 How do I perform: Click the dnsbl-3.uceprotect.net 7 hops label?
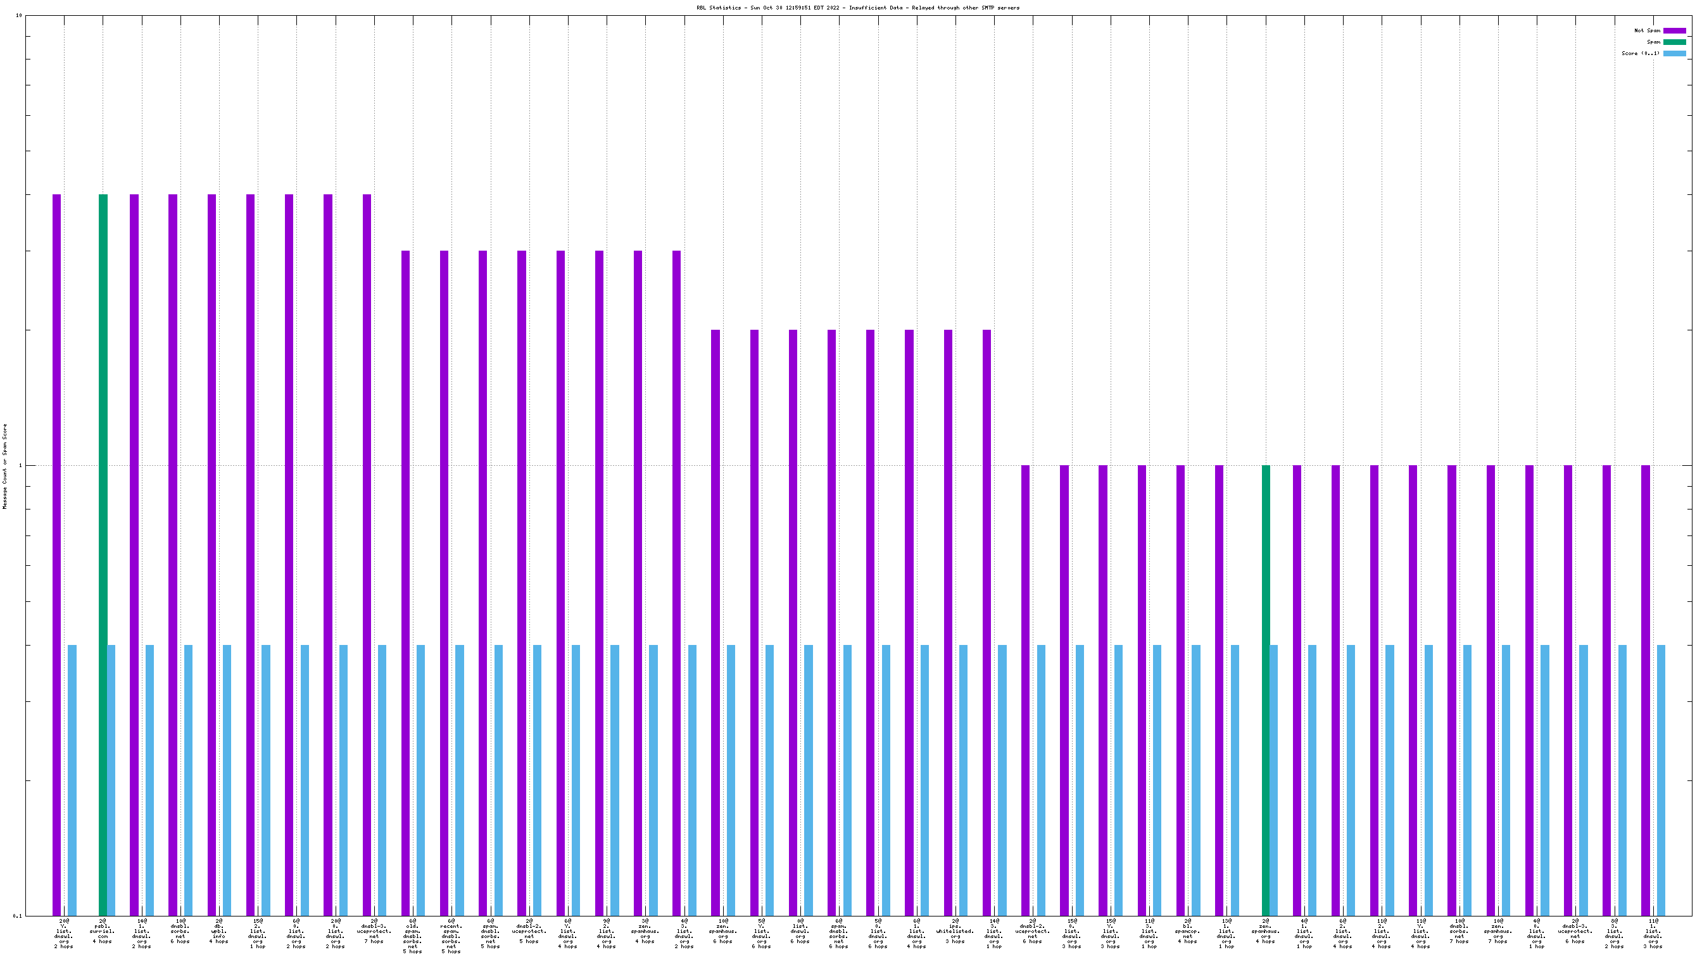pos(374,930)
